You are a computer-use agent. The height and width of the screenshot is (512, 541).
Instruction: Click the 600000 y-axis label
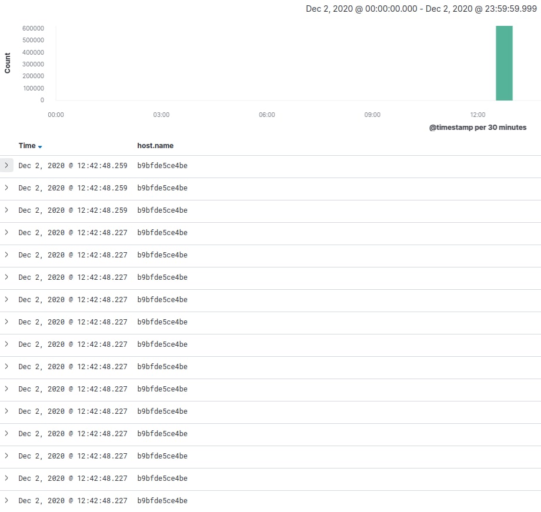click(33, 28)
